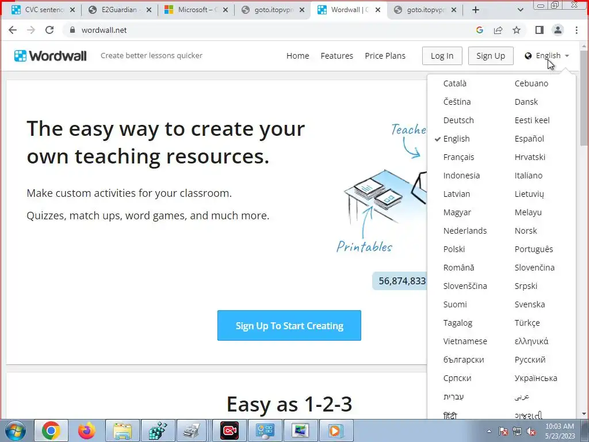Select Українська language

coord(536,378)
